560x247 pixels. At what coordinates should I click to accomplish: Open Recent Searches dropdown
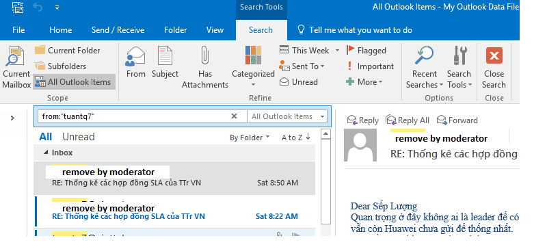pyautogui.click(x=425, y=67)
